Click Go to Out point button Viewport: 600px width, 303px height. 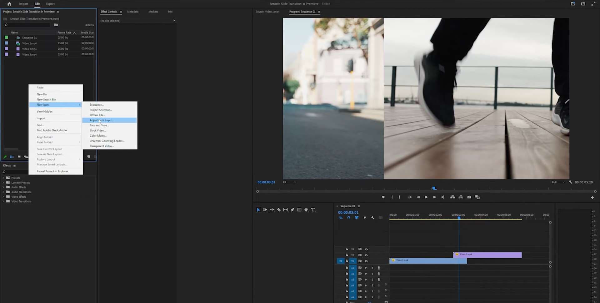(x=442, y=197)
